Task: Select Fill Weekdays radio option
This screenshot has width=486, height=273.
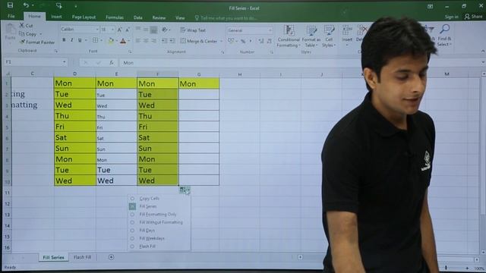Action: [x=132, y=238]
